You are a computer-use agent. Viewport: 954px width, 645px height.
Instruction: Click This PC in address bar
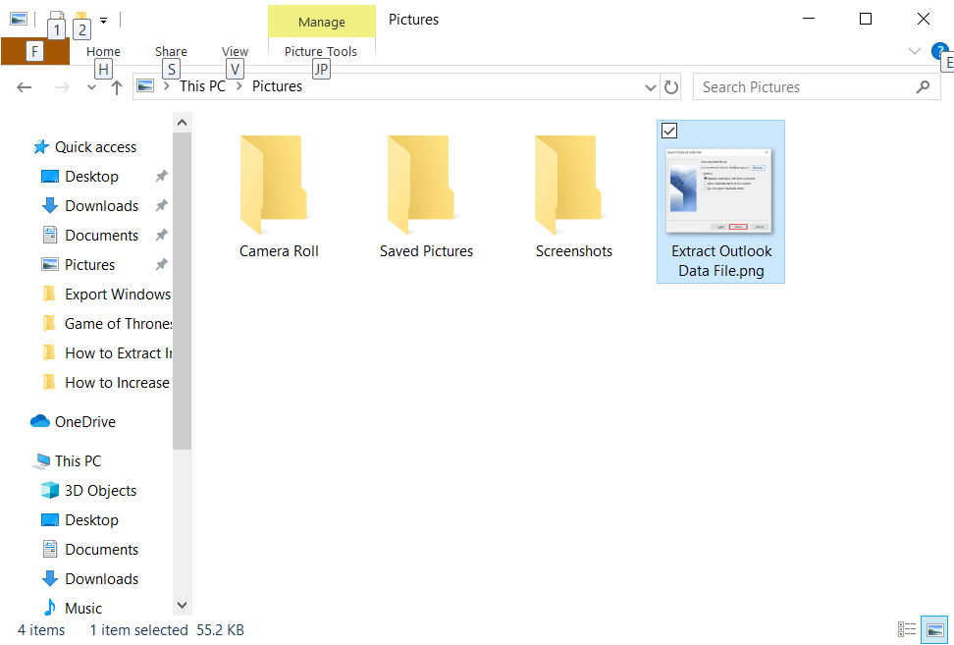coord(202,86)
